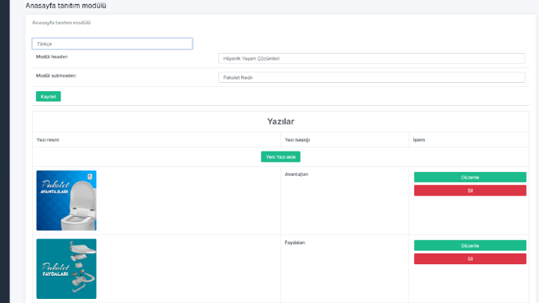Select the grey Anasayfa tanıtım modülü subtitle
This screenshot has height=303, width=539.
pyautogui.click(x=61, y=22)
